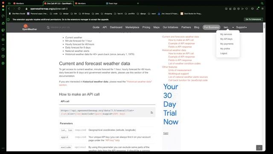Screen dimensions: 273x154
Task: Click the heart bookmark toolbar icon
Action: [247, 9]
